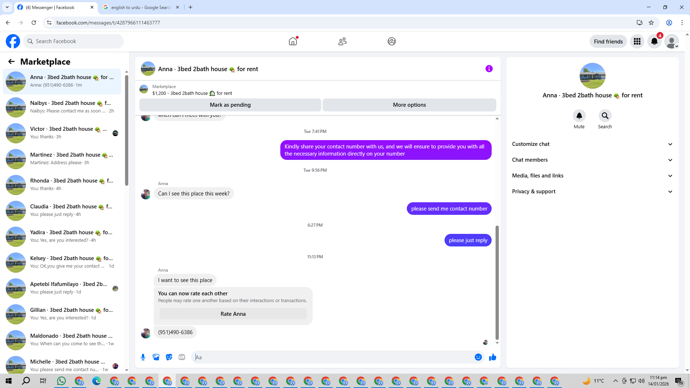Viewport: 690px width, 388px height.
Task: Send a thumbs-up like
Action: coord(492,357)
